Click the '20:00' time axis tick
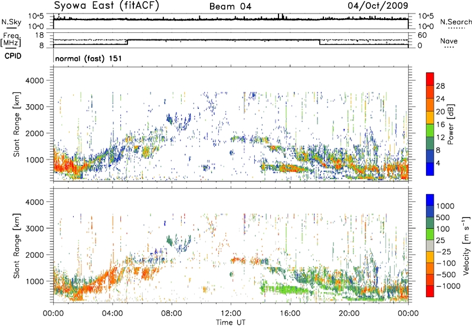472x326 pixels. pos(349,314)
